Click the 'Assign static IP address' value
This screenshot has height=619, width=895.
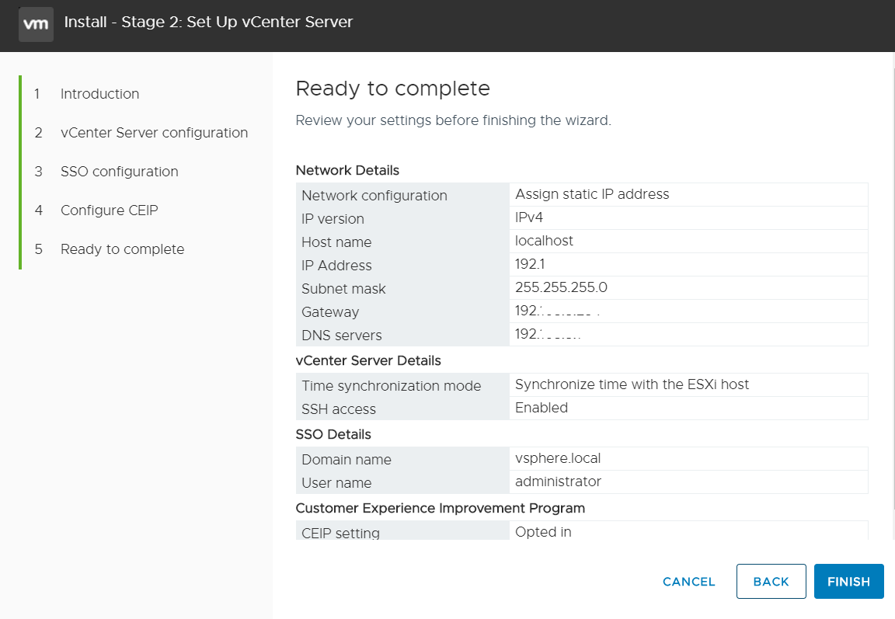click(592, 194)
